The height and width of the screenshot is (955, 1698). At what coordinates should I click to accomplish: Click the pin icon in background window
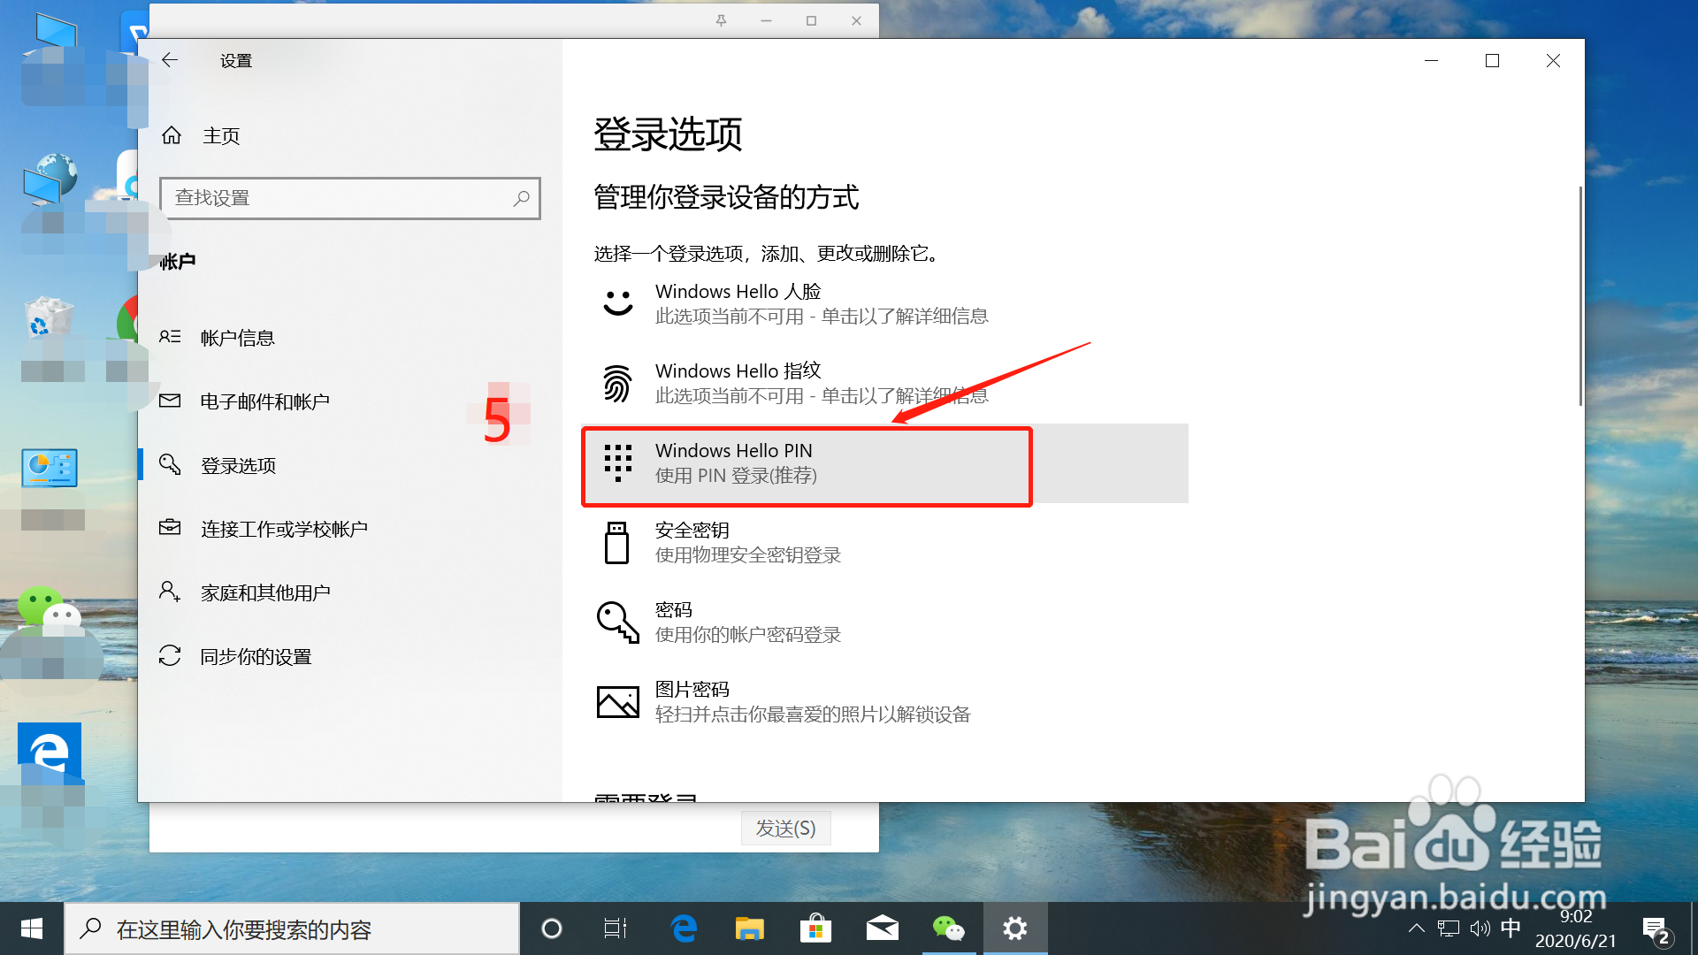click(721, 20)
